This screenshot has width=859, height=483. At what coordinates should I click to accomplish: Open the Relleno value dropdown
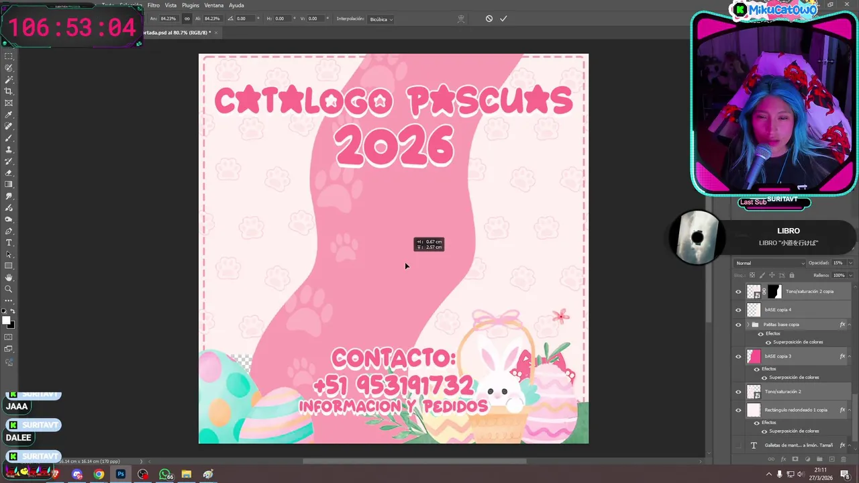tap(851, 275)
